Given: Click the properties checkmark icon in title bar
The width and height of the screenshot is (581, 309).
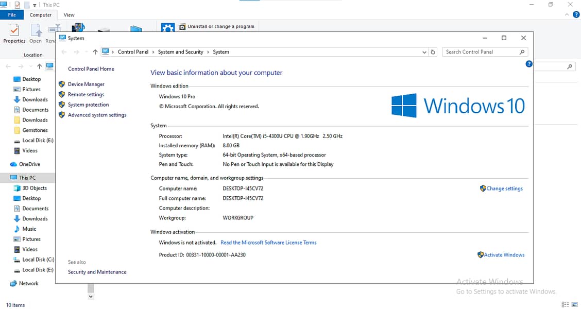Looking at the screenshot, I should point(17,5).
